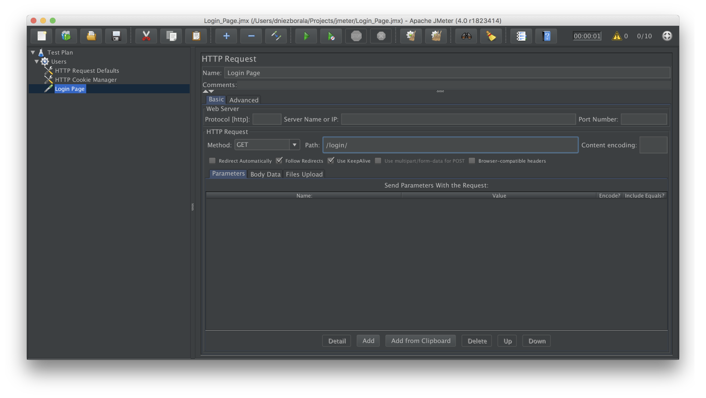
Task: Collapse the Test Plan tree node
Action: pos(32,52)
